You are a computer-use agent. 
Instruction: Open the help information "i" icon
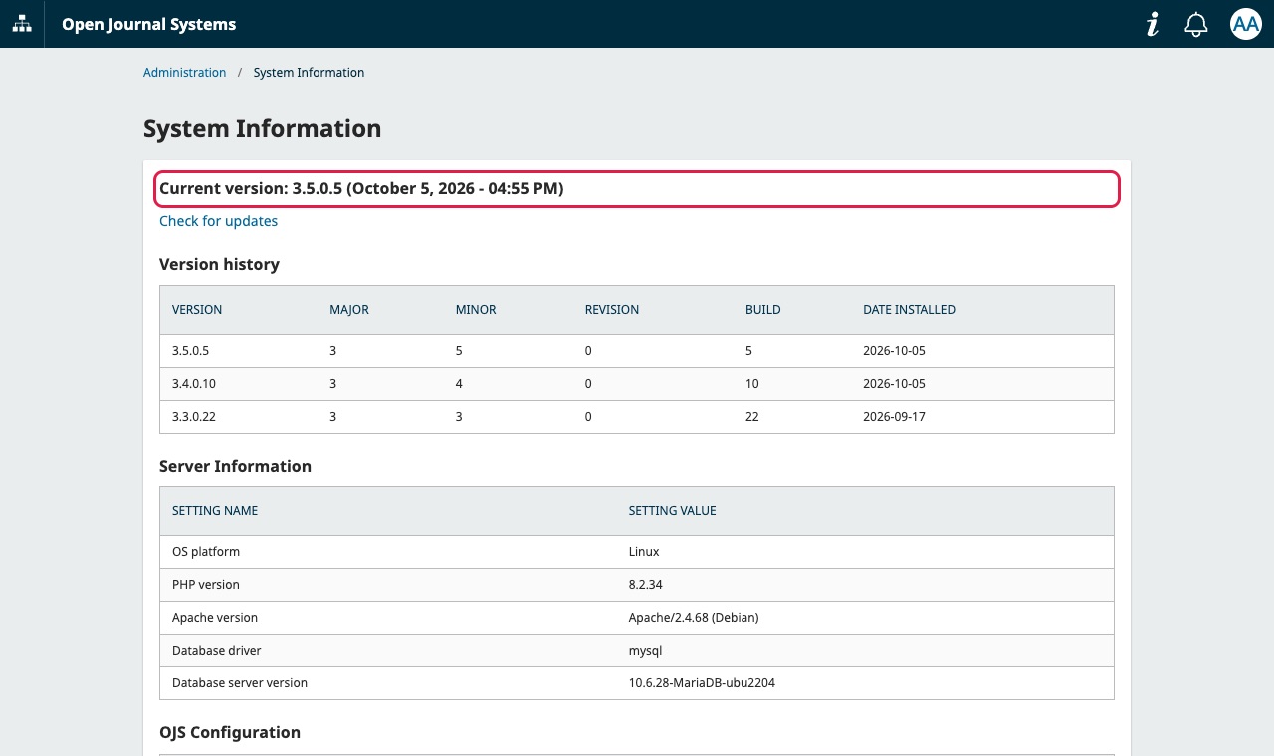coord(1153,24)
